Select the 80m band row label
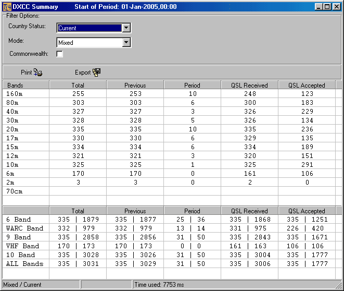The width and height of the screenshot is (344, 291). (12, 103)
